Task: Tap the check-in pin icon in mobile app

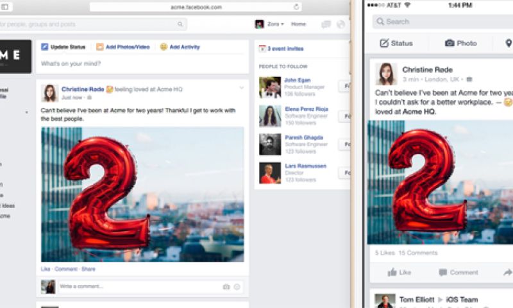Action: point(509,43)
